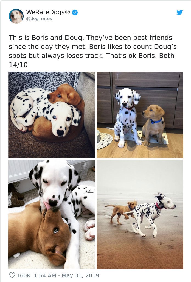Click the Twitter bird logo icon
Image resolution: width=191 pixels, height=282 pixels.
179,12
